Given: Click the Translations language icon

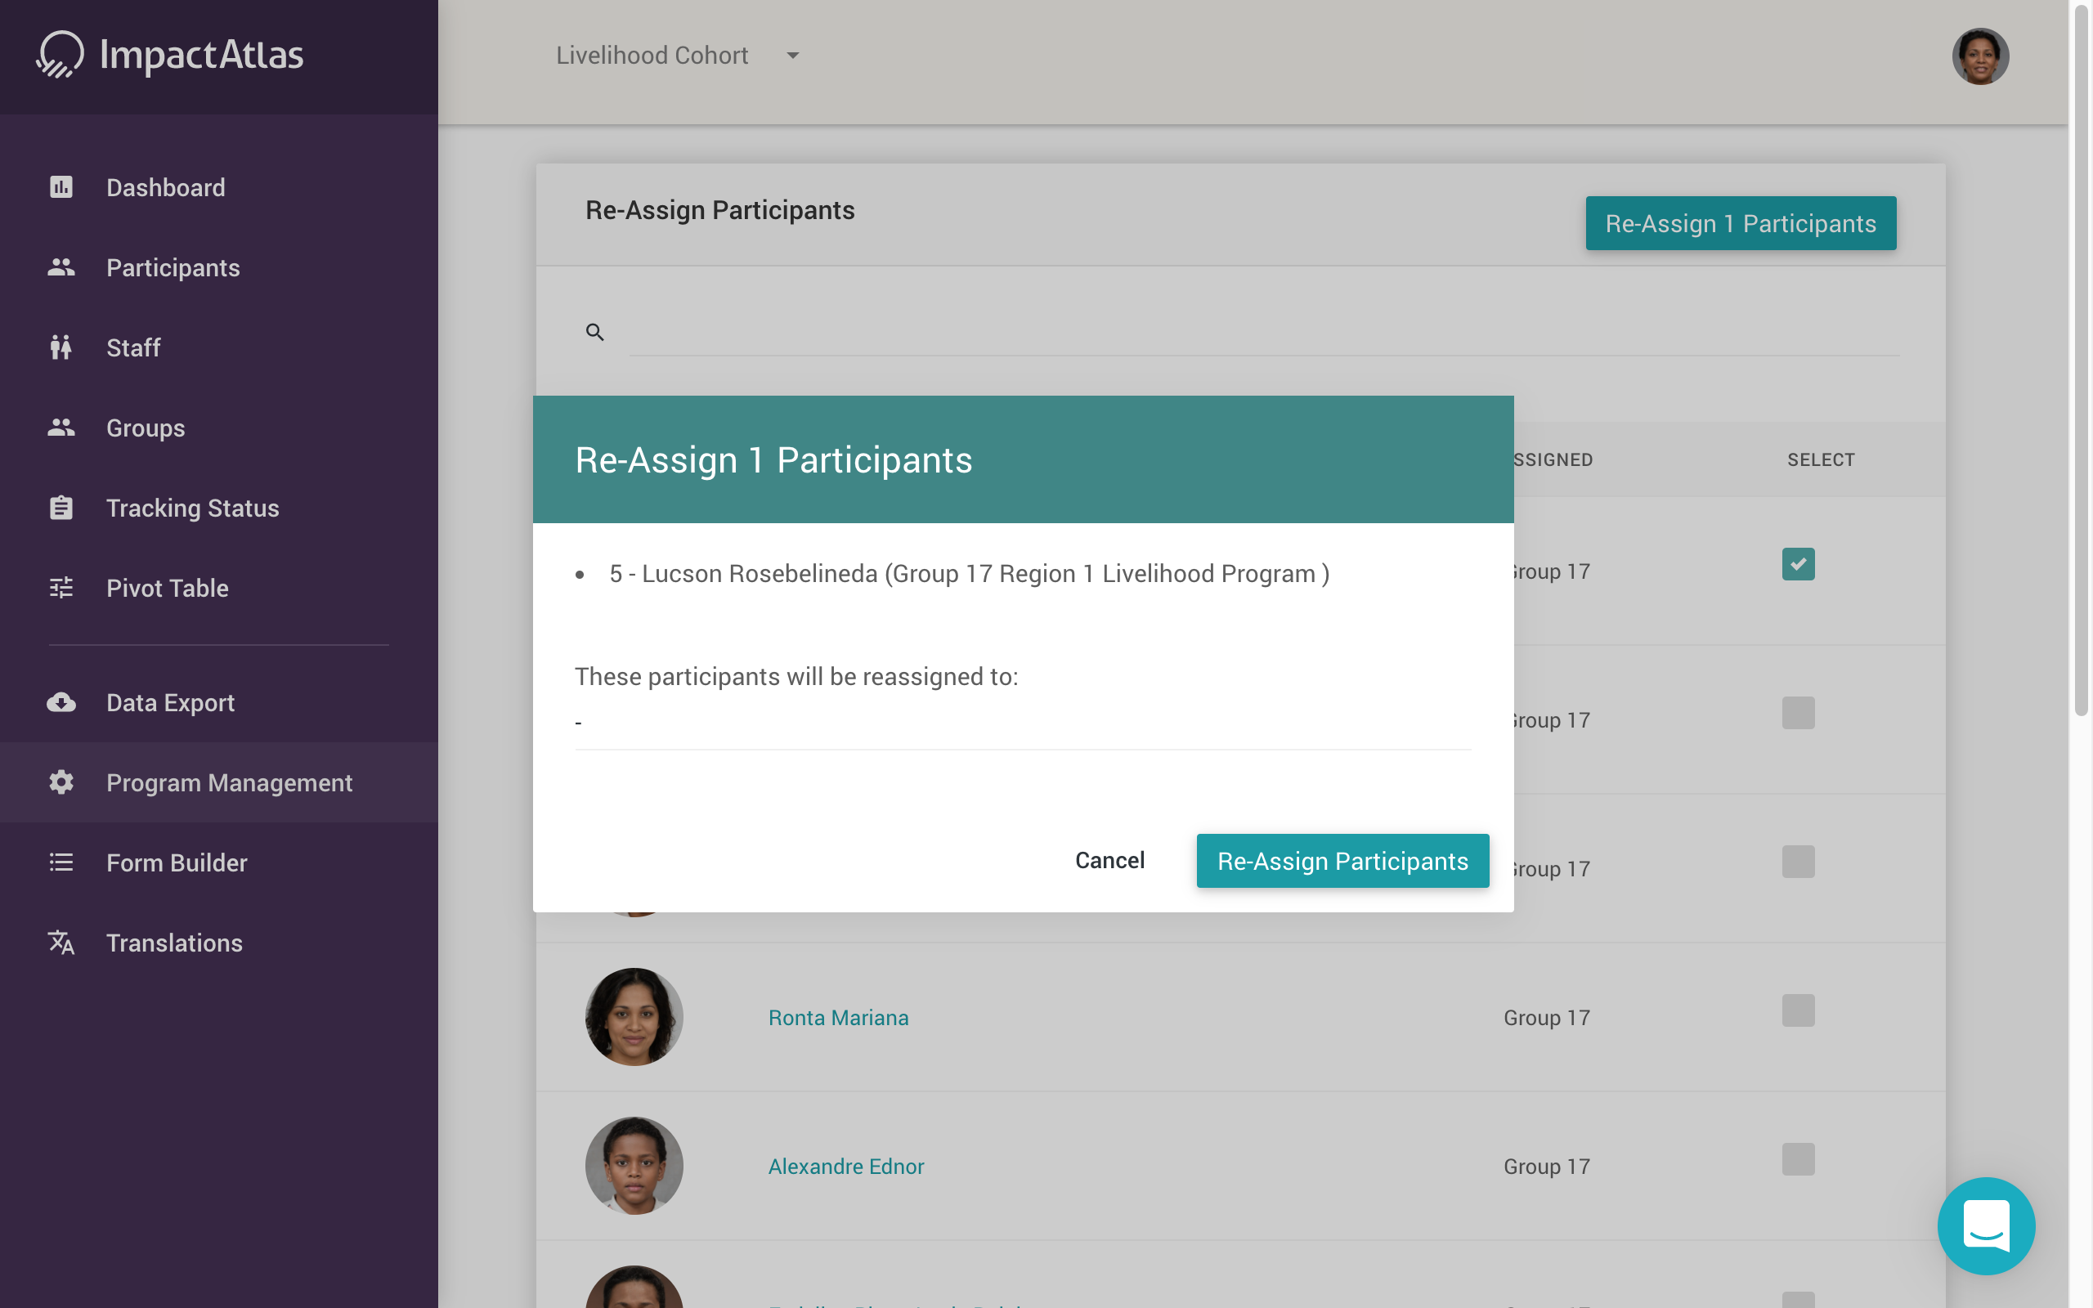Looking at the screenshot, I should point(61,943).
